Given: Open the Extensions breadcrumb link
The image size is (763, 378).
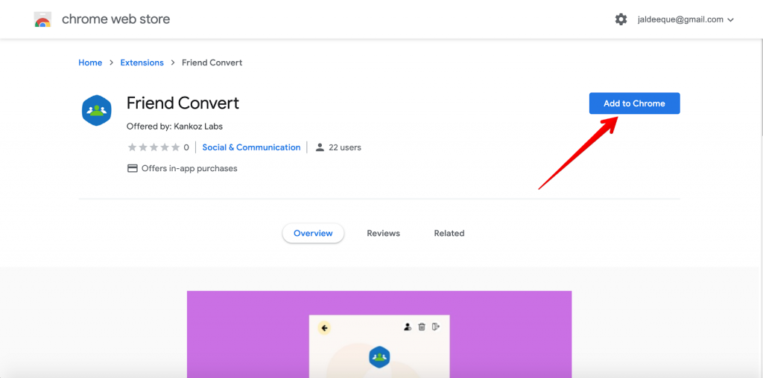Looking at the screenshot, I should tap(142, 63).
